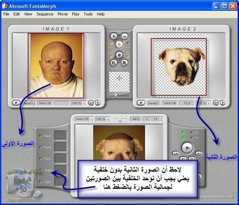239x205 pixels.
Task: Click the open file button under Image 2
Action: [x=141, y=103]
